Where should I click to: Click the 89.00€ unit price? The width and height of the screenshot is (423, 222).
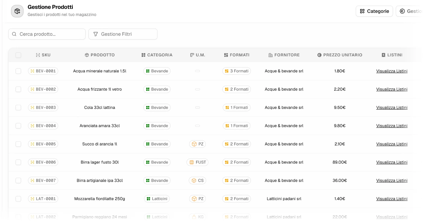340,162
